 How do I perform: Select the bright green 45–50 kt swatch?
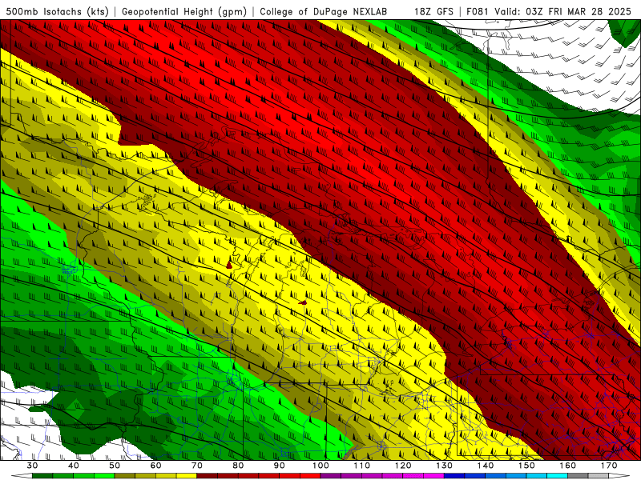click(x=104, y=476)
